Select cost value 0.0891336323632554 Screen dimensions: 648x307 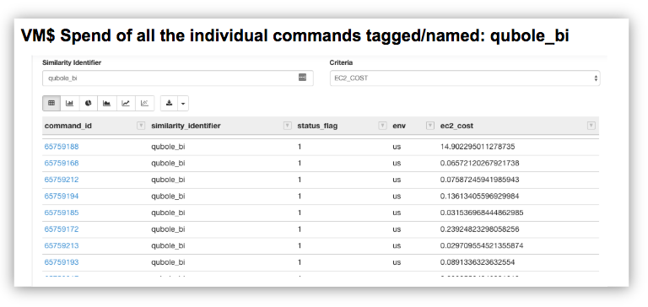[478, 262]
